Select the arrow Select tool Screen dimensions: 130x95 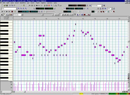tap(2, 15)
